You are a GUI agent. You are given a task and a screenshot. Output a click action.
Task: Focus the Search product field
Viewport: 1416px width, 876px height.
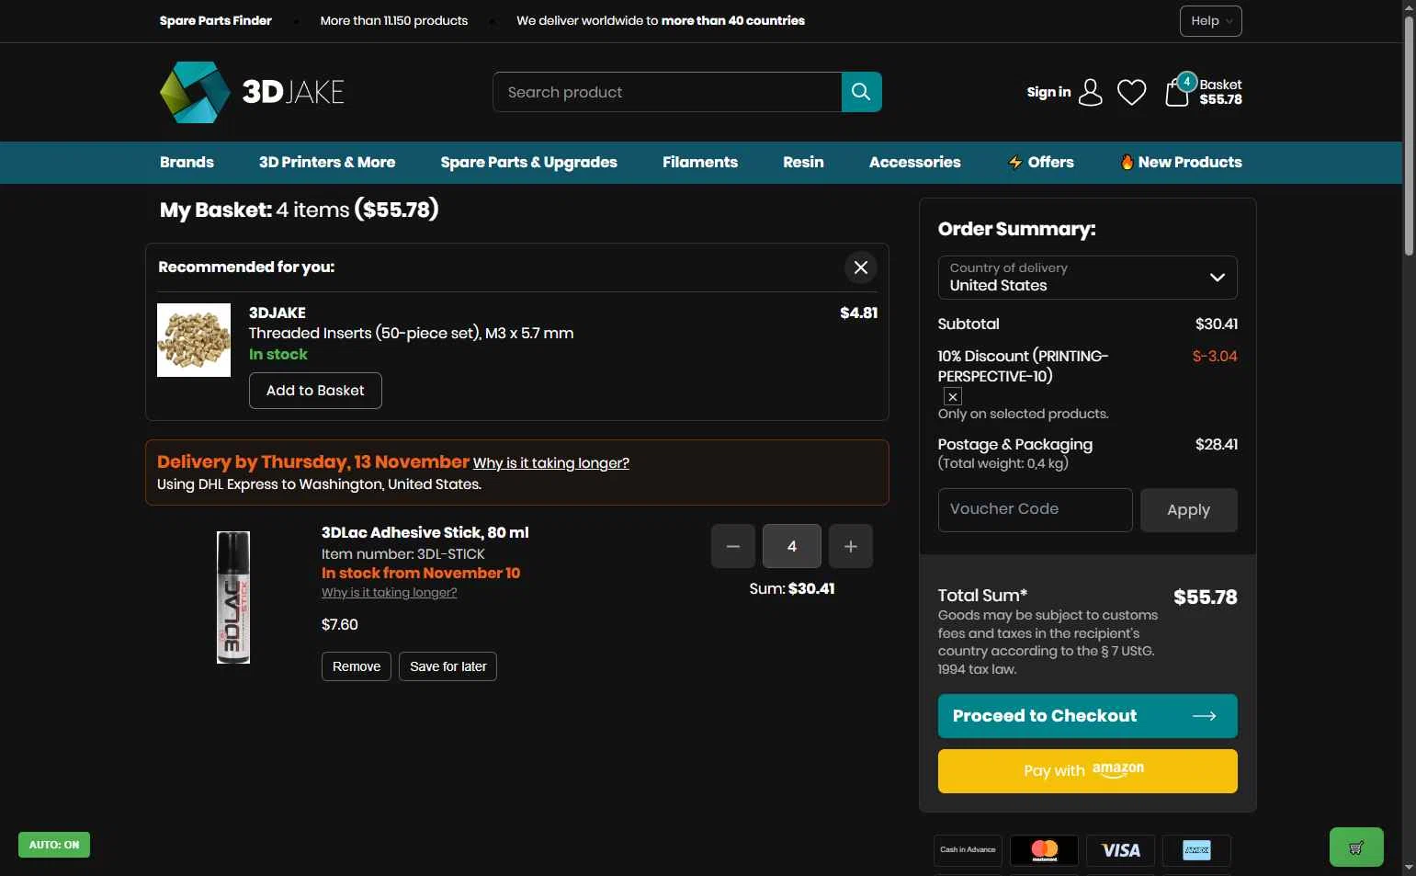[667, 92]
